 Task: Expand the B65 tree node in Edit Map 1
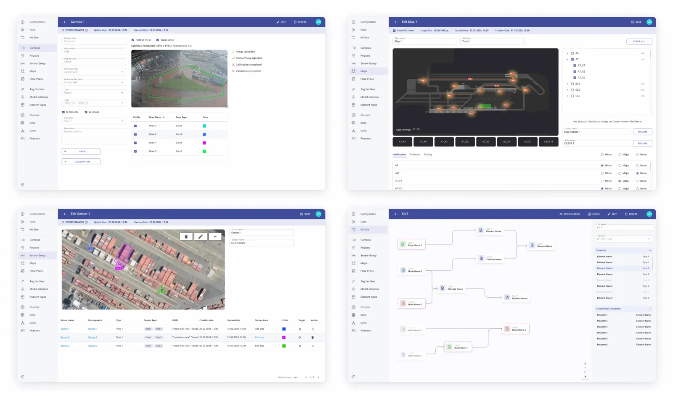point(567,84)
